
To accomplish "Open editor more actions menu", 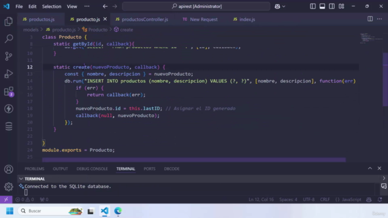I will tap(380, 19).
